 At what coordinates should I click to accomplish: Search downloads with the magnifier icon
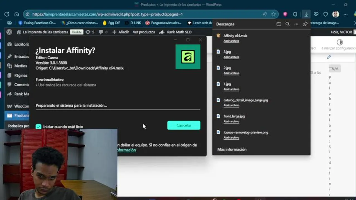tap(287, 24)
